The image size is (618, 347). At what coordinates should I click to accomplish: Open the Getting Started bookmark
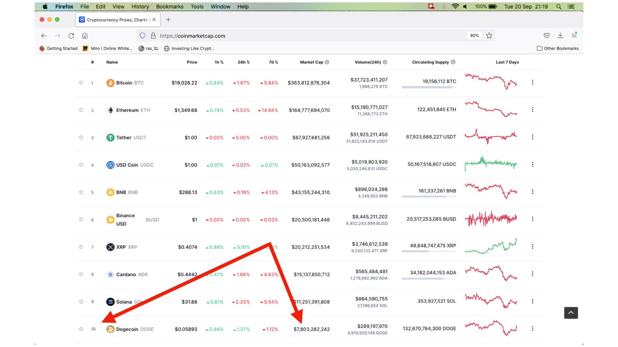point(59,49)
